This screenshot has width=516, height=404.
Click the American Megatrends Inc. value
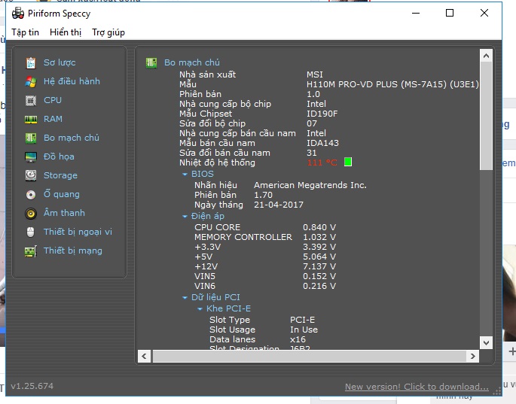click(x=310, y=185)
